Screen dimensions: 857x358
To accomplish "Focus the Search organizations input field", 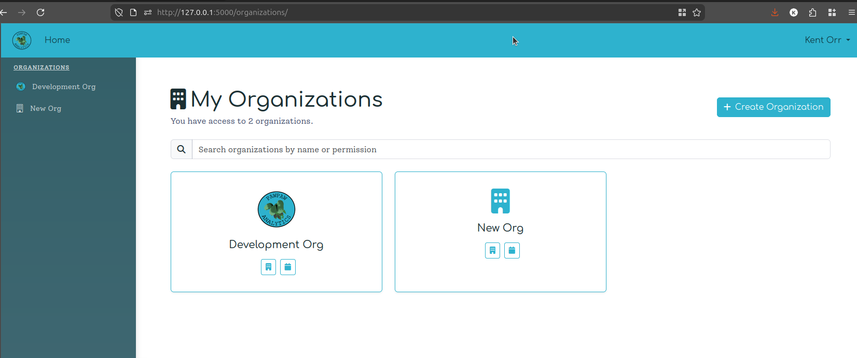I will (x=511, y=149).
